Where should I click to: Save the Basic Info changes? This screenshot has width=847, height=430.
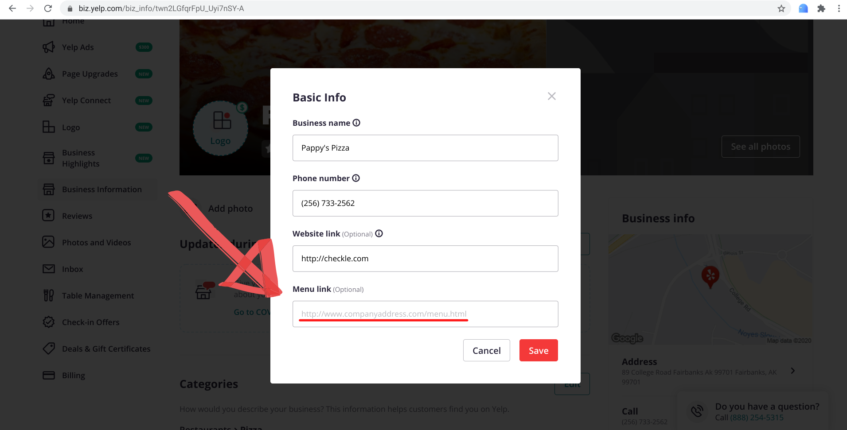click(x=538, y=350)
